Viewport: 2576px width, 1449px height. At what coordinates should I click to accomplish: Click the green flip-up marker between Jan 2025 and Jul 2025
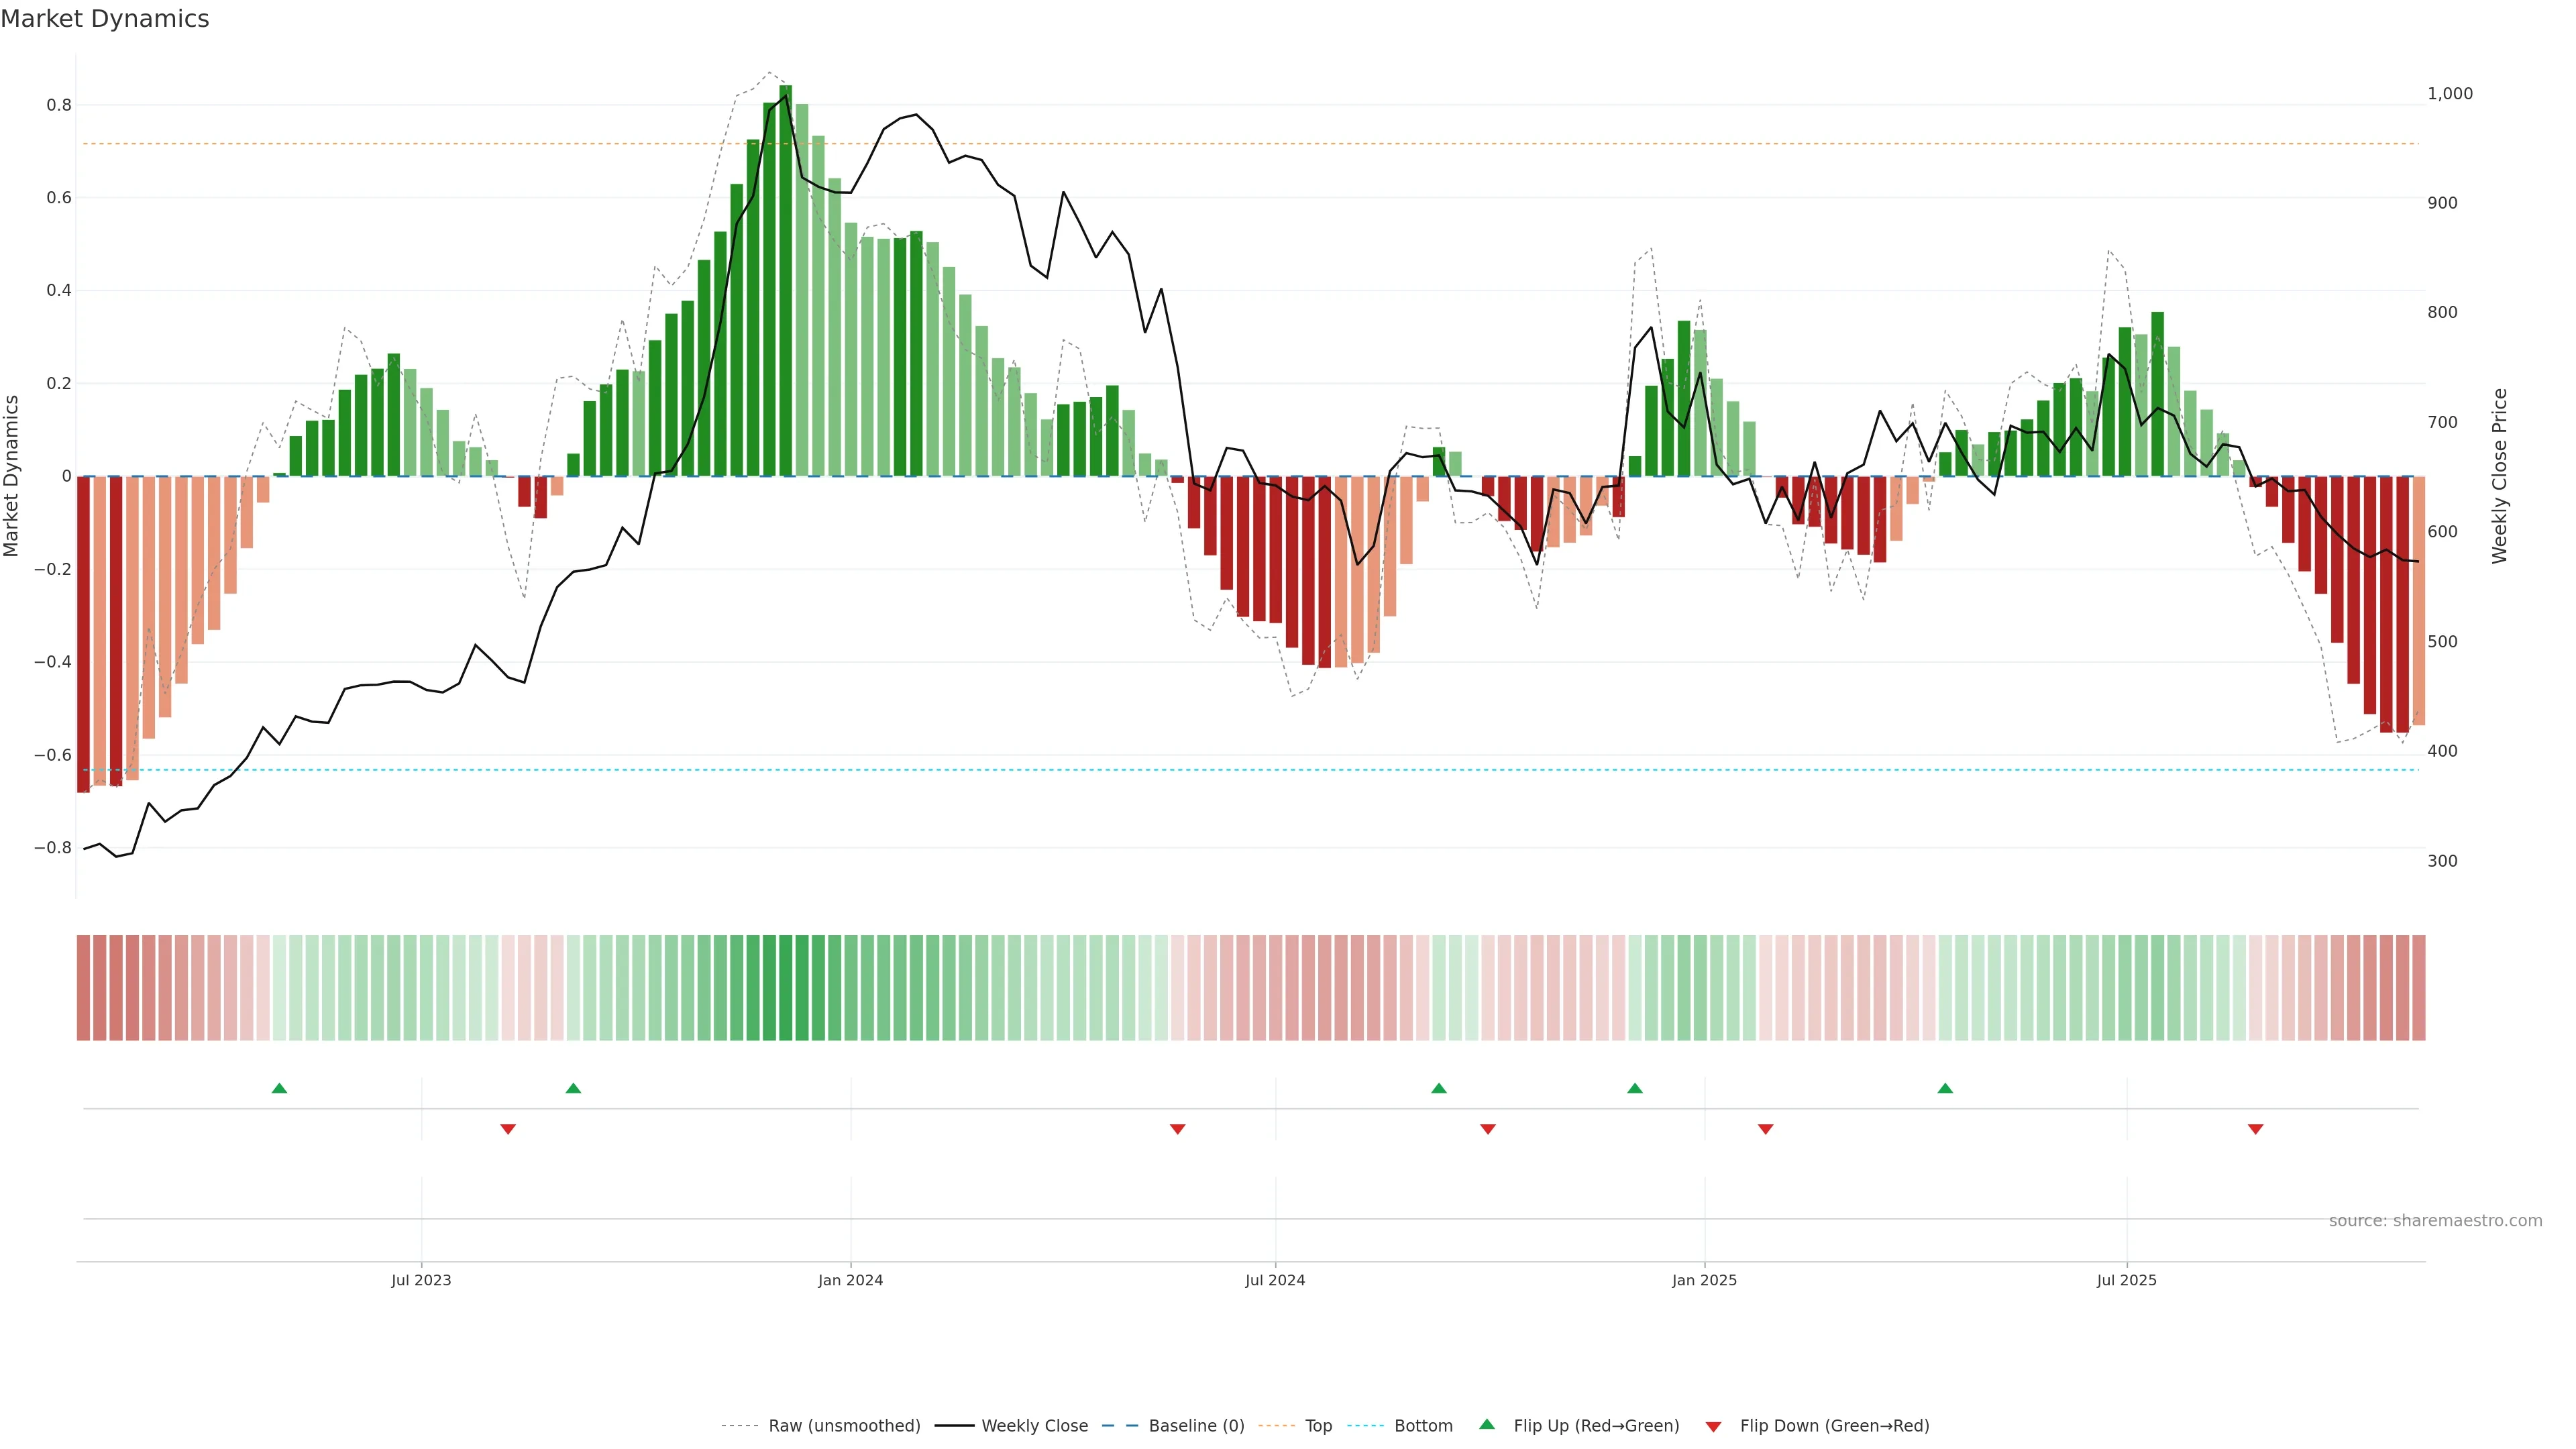(1945, 1088)
